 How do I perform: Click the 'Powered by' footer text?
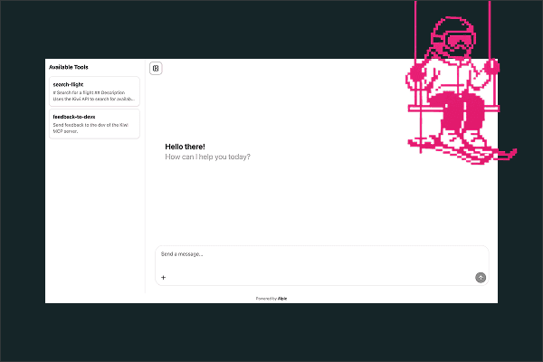(x=266, y=299)
